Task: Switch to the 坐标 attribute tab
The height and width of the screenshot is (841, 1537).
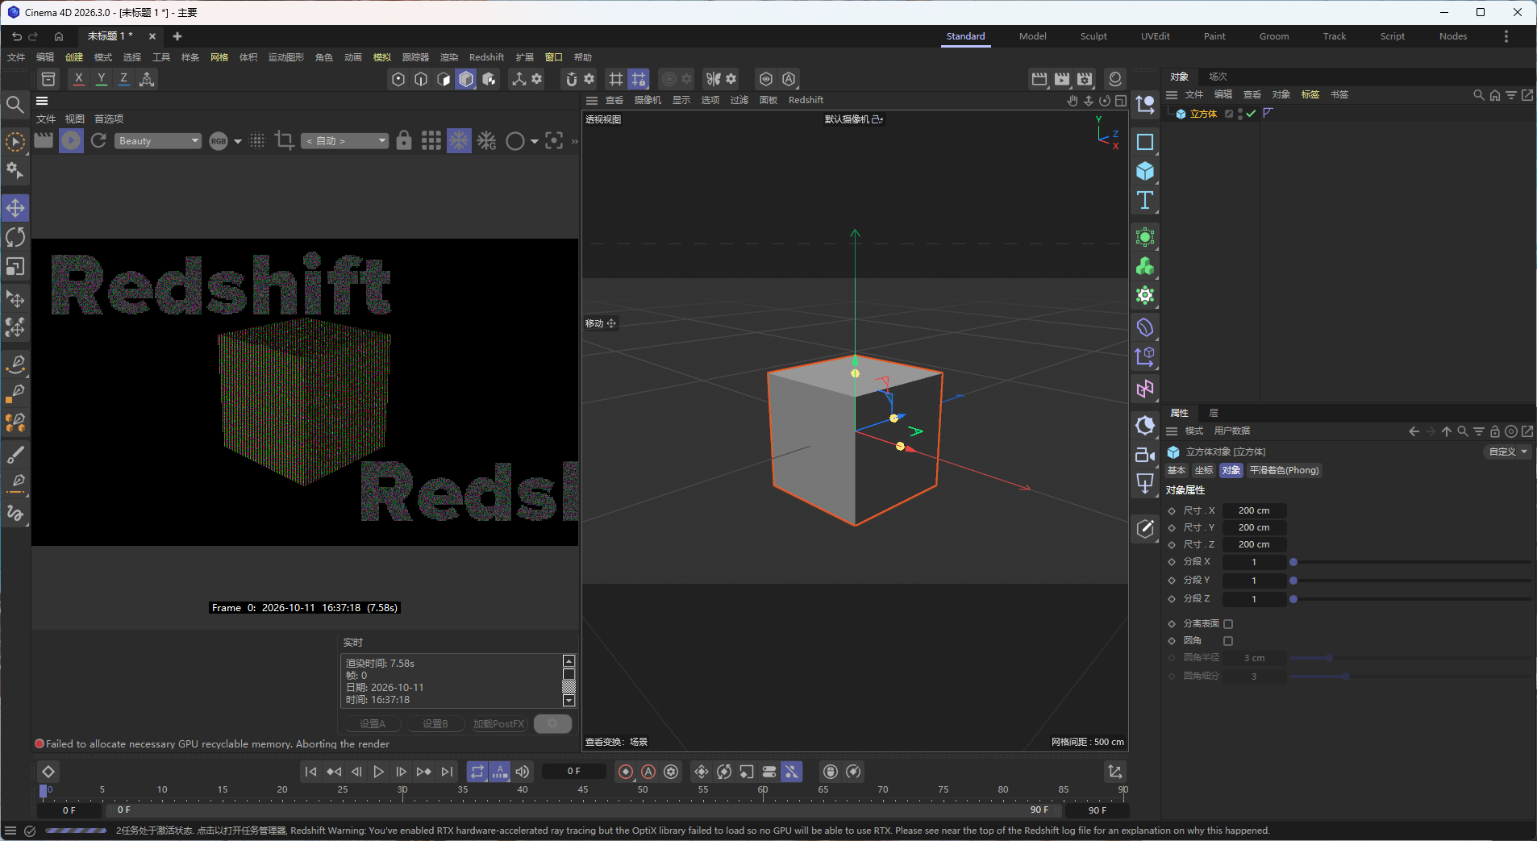Action: coord(1204,470)
